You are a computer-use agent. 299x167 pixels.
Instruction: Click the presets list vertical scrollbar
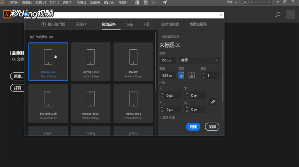click(x=156, y=61)
